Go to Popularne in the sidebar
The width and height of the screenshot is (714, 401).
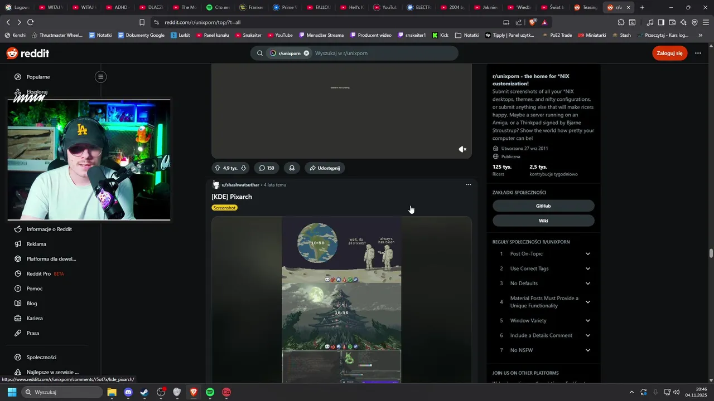tap(38, 77)
